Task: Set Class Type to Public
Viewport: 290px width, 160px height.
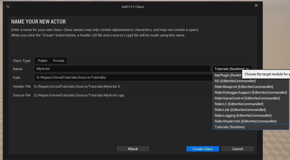Action: [x=43, y=61]
